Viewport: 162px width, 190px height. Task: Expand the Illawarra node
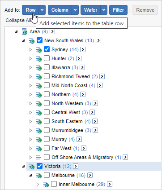pyautogui.click(x=30, y=67)
